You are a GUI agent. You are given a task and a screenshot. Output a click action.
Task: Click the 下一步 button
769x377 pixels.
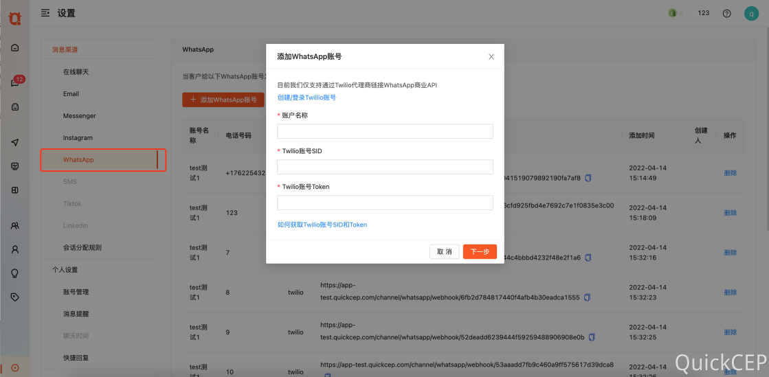click(x=480, y=251)
